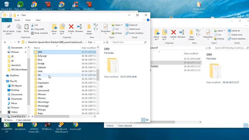Refresh the Cars folder view
249x140 pixels.
pos(107,42)
